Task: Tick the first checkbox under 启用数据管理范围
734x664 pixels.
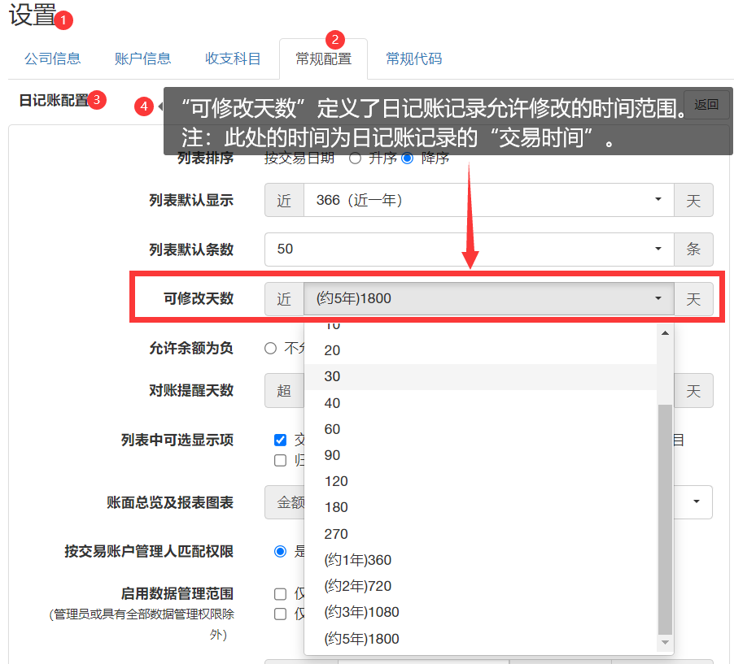Action: tap(280, 594)
